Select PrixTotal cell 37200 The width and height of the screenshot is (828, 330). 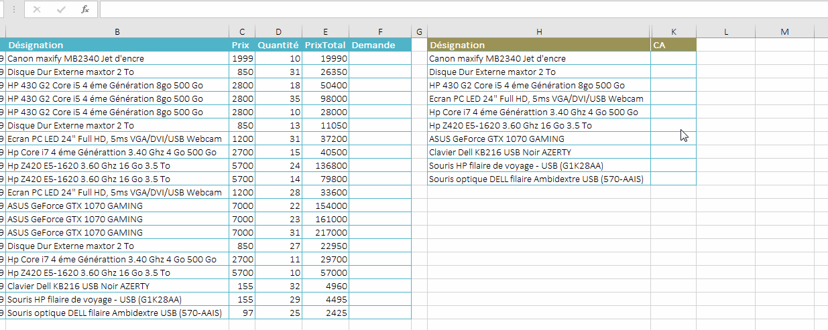[325, 139]
